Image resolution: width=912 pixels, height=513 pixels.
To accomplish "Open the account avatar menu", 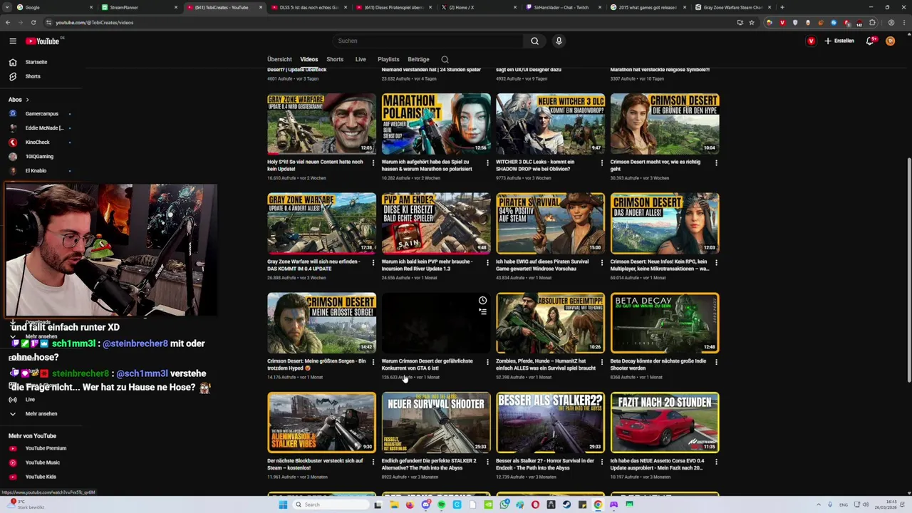I will pos(891,41).
